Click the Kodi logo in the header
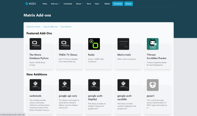197x116 pixels. pos(30,4)
